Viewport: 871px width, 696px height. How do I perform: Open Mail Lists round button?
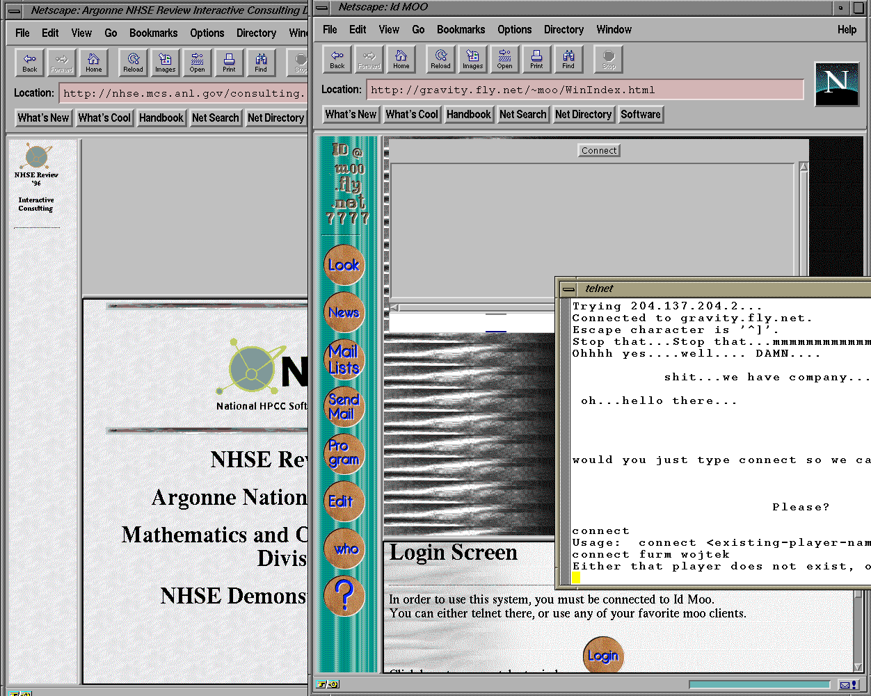tap(344, 359)
